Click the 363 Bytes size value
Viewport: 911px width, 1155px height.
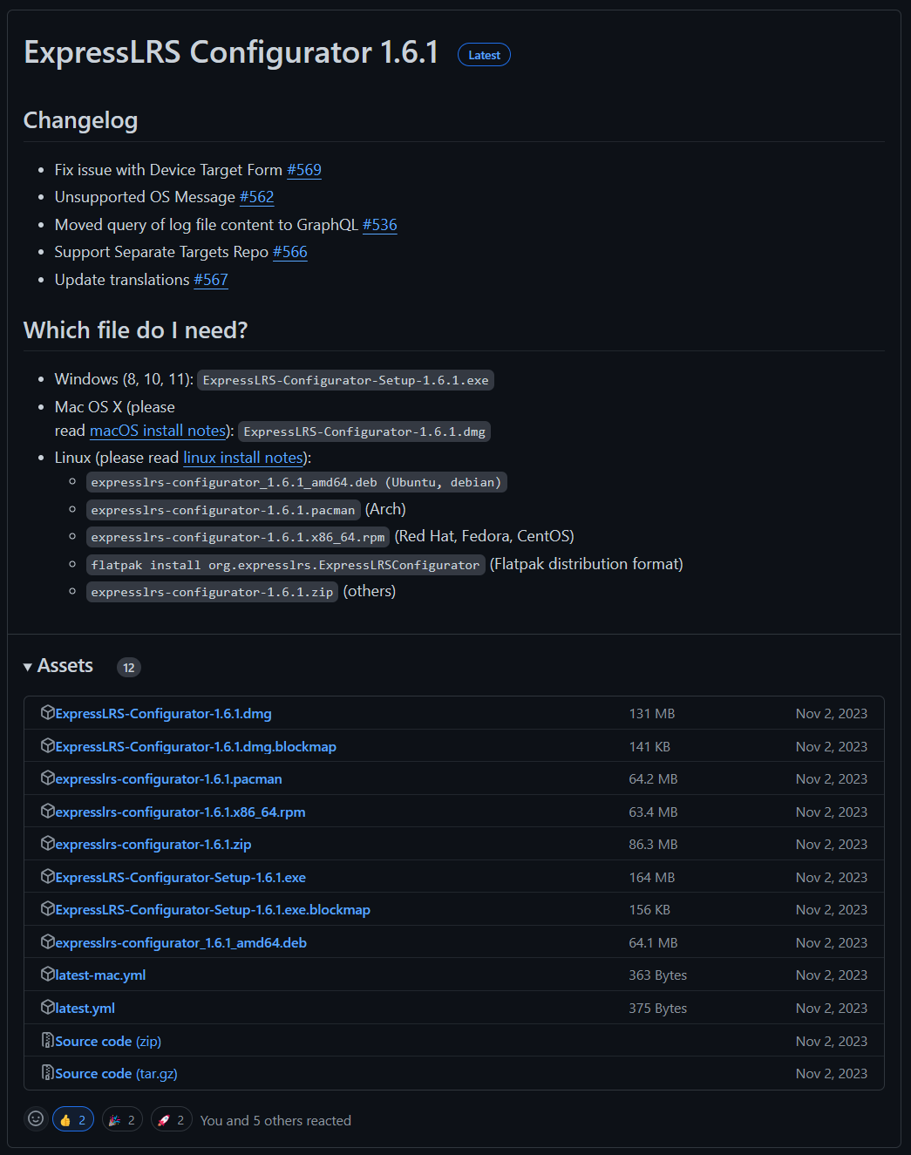pyautogui.click(x=658, y=975)
